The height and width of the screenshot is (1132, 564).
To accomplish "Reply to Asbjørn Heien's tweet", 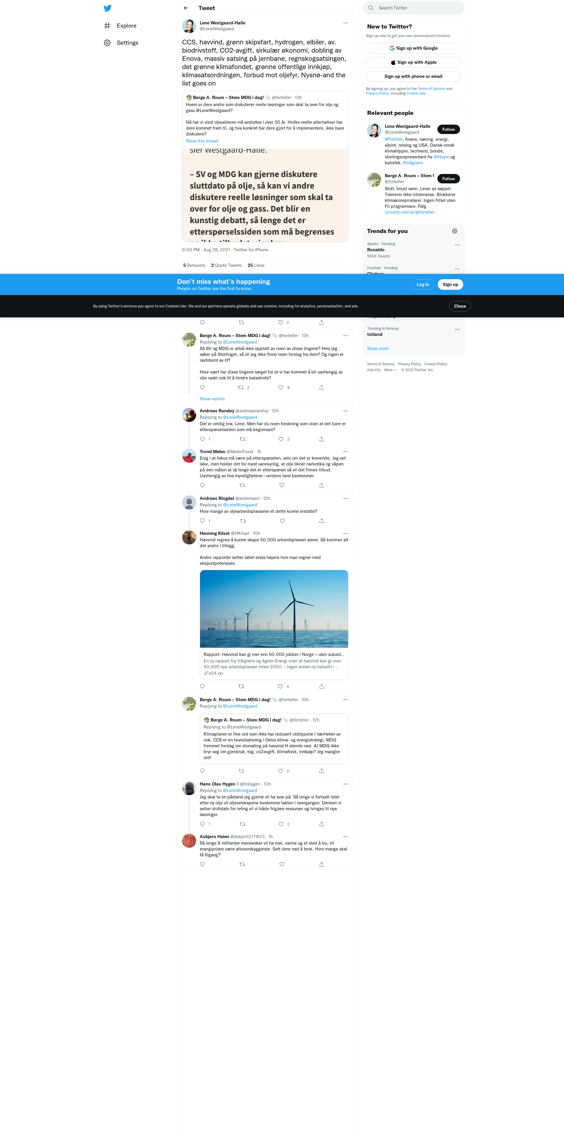I will click(x=202, y=864).
